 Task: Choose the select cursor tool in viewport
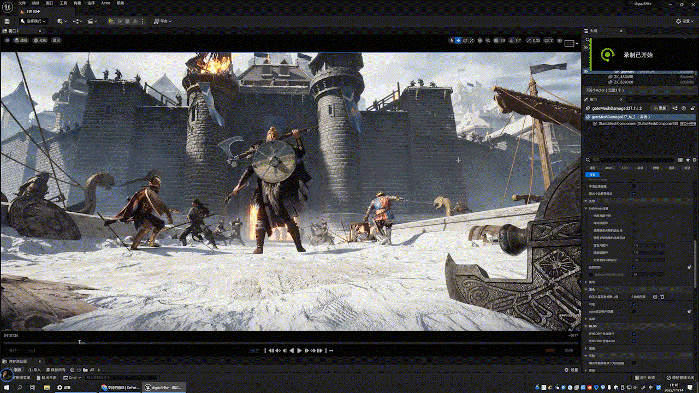click(x=452, y=40)
